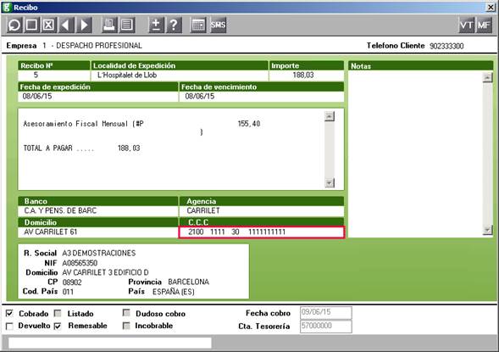This screenshot has height=352, width=499.
Task: Toggle the Remesable checkbox
Action: 58,327
